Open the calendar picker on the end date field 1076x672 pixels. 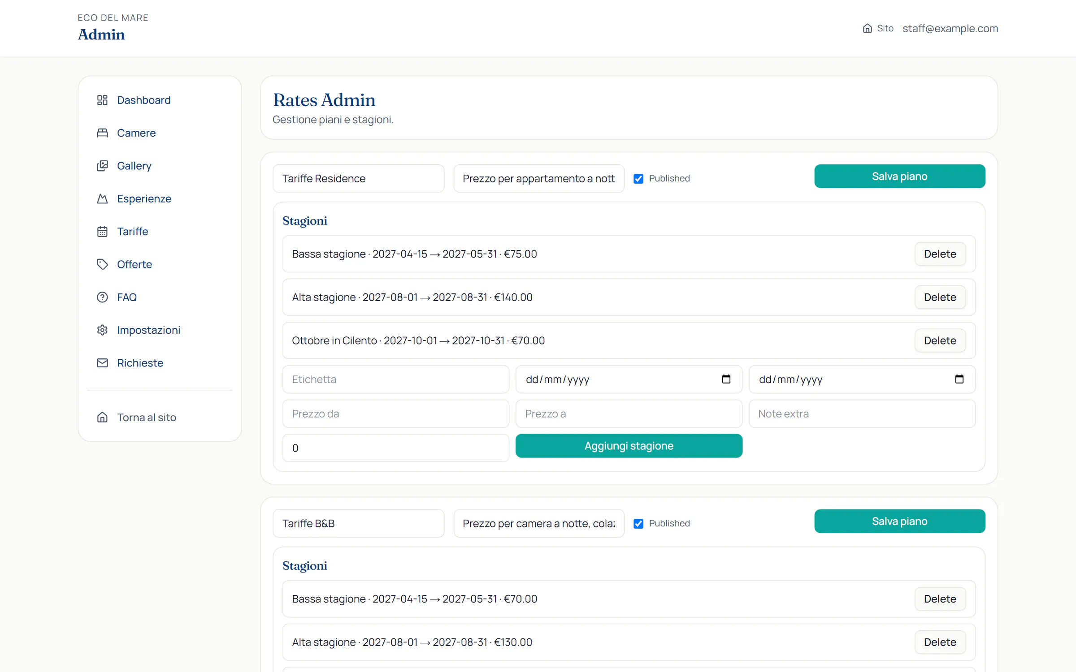(x=959, y=379)
